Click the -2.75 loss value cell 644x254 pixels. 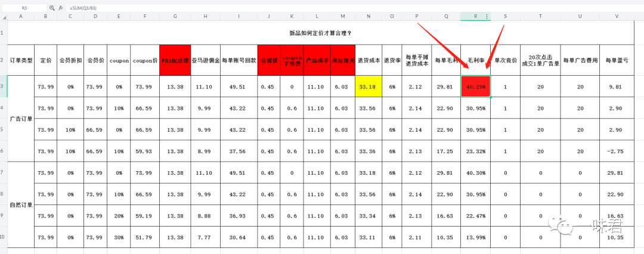point(617,151)
